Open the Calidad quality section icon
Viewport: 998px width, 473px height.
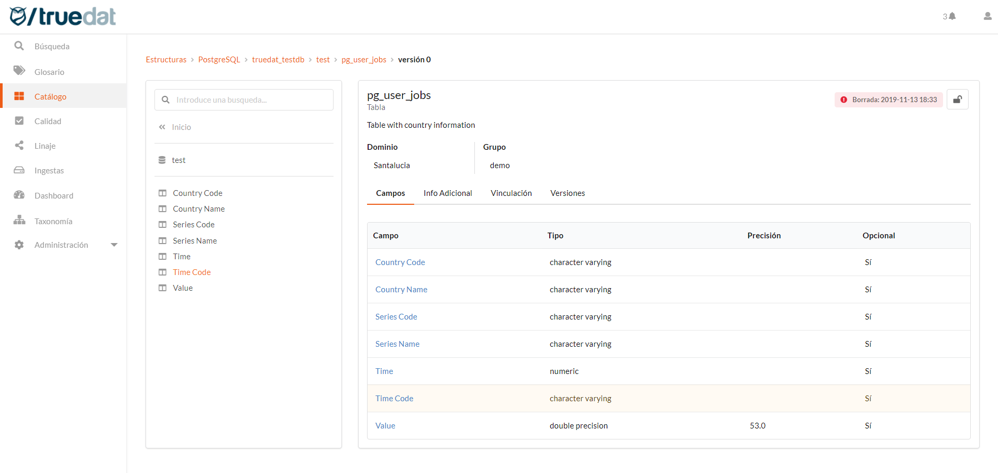click(x=19, y=120)
